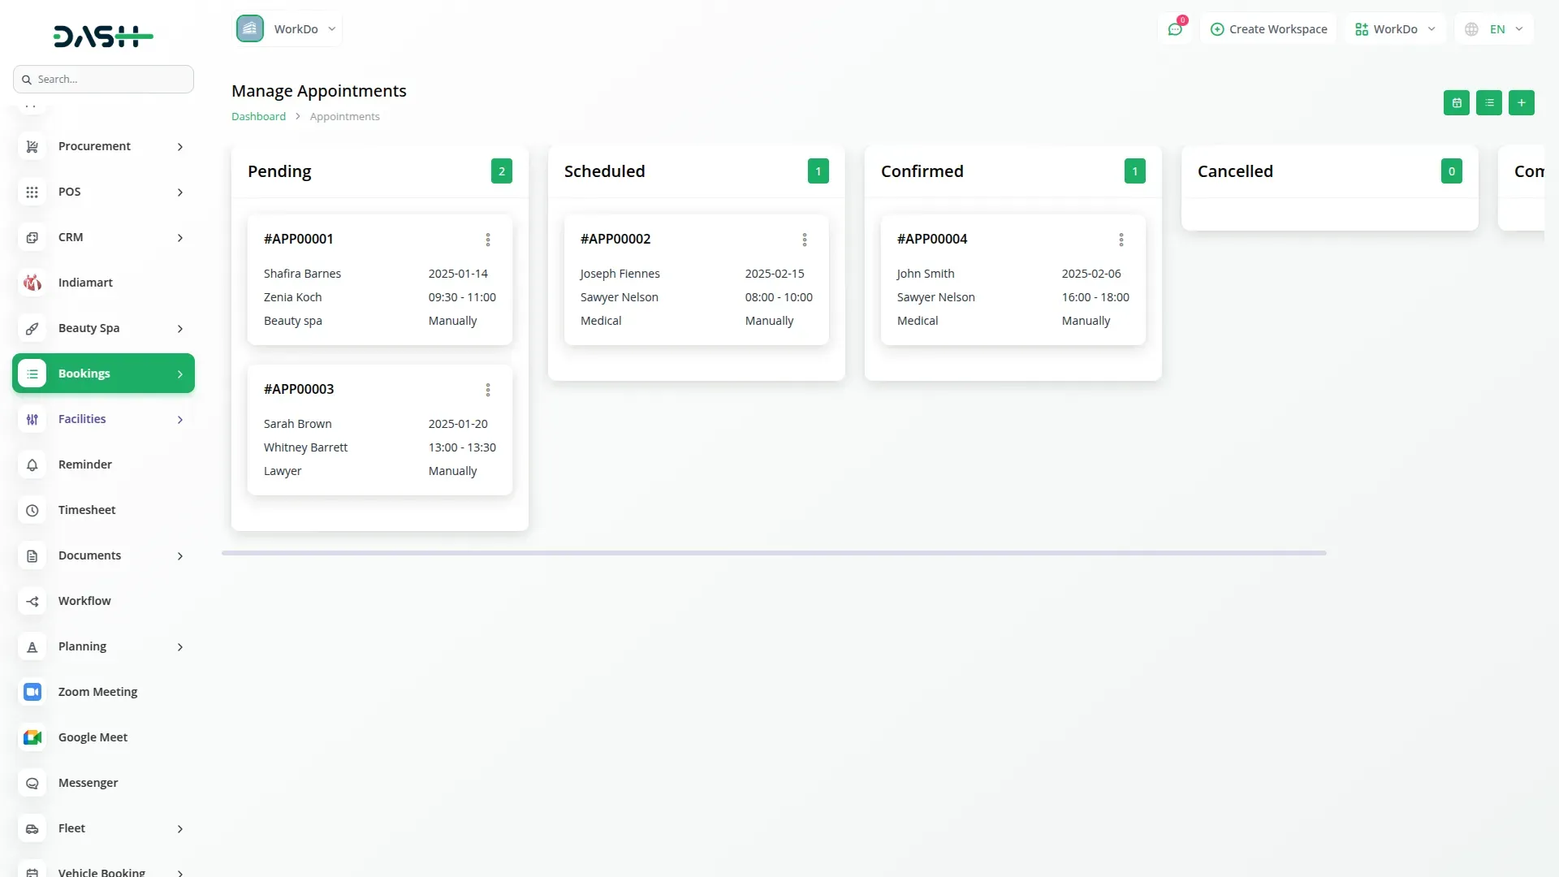Open options menu for #APP00001 card
Viewport: 1559px width, 877px height.
pos(488,240)
